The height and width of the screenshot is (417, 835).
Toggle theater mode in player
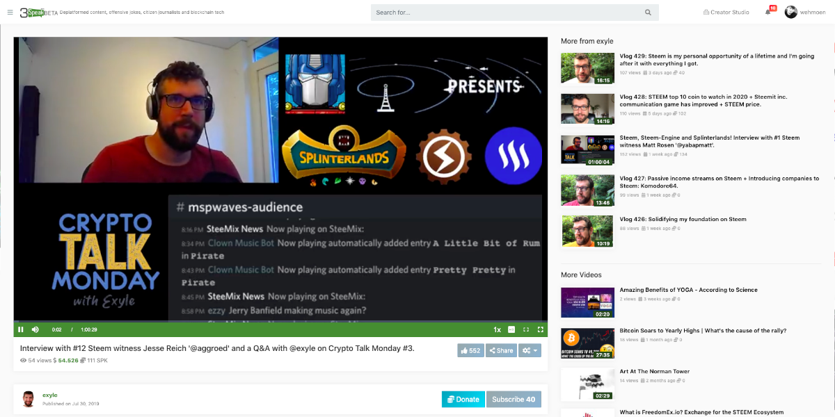tap(526, 329)
